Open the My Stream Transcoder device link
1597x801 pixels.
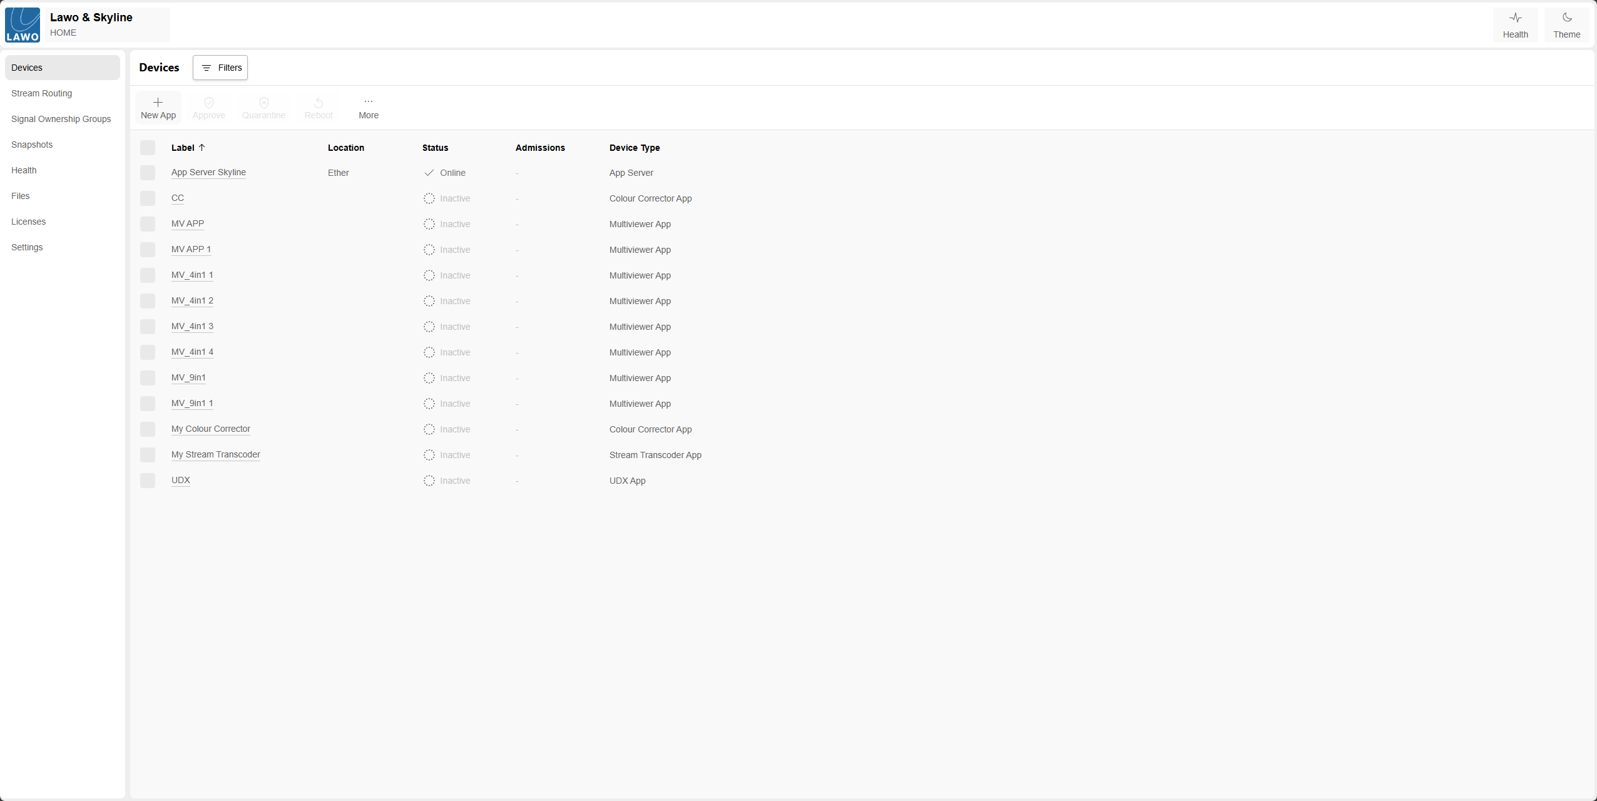216,455
